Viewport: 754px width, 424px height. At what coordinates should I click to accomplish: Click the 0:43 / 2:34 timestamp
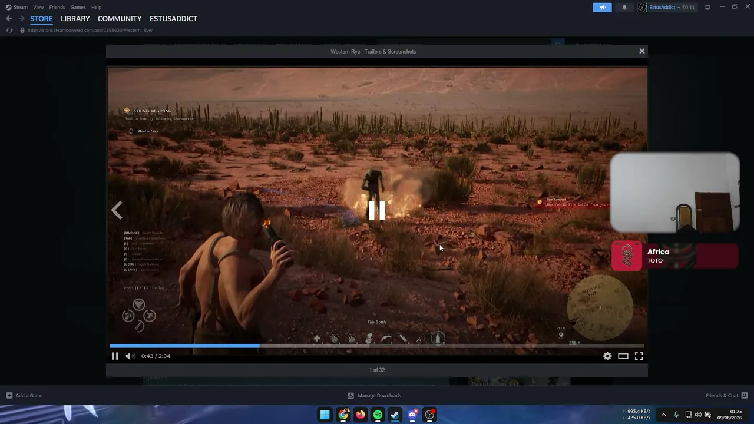coord(156,356)
